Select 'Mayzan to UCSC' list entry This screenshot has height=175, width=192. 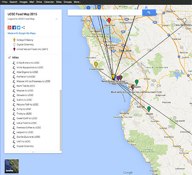[25, 91]
